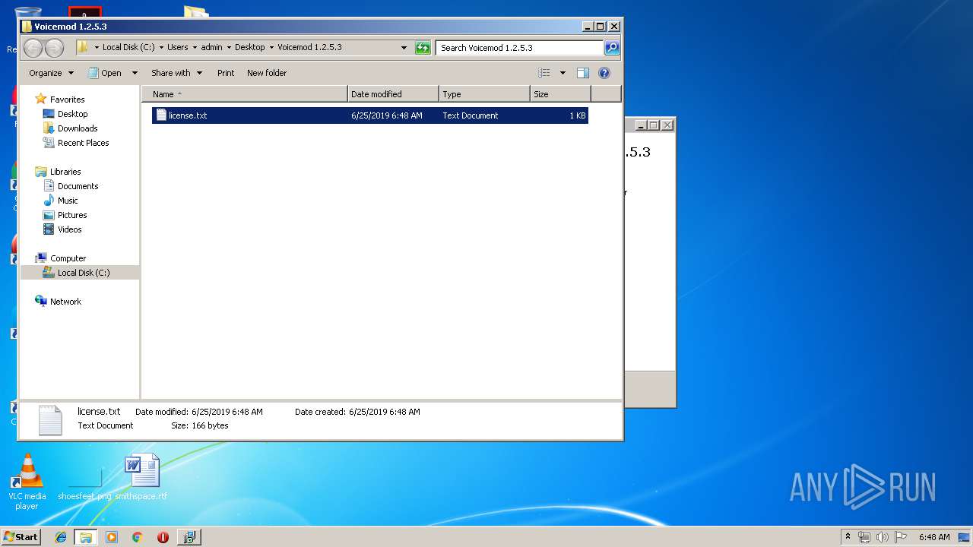Select the license.txt file icon

pos(161,115)
